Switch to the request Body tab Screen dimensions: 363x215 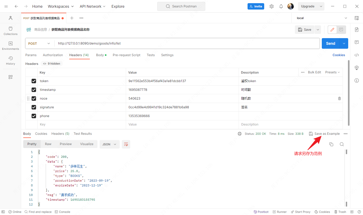(101, 55)
